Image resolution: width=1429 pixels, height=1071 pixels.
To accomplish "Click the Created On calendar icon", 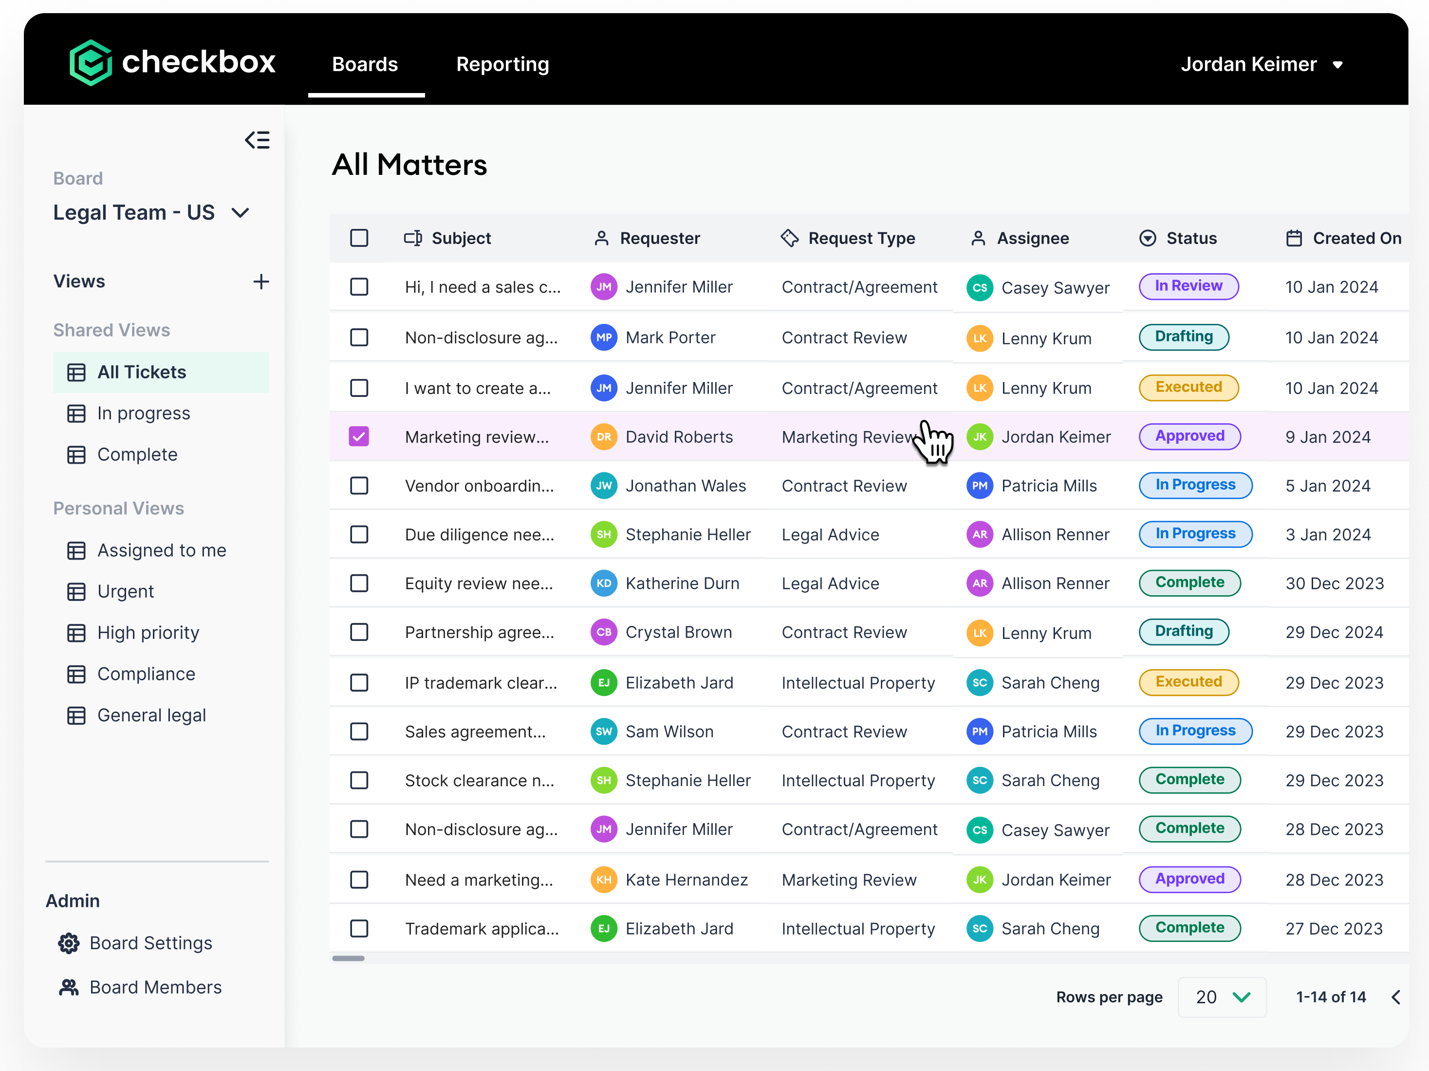I will 1294,239.
